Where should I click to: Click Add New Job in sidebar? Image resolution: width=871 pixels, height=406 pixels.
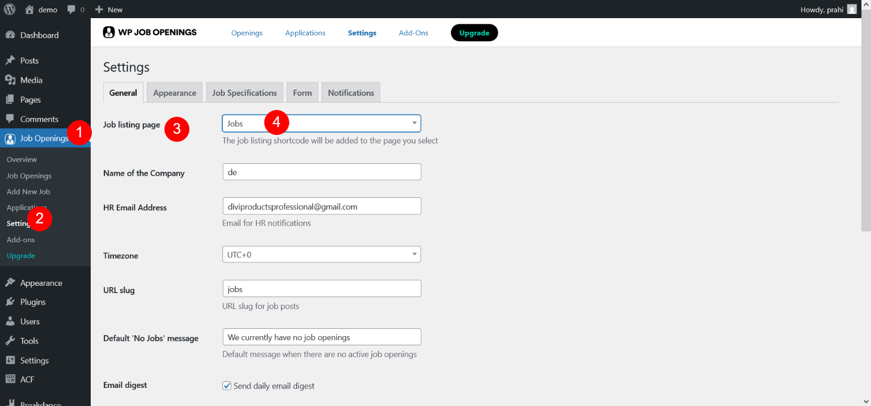click(28, 192)
